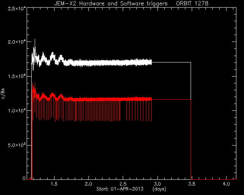The image size is (244, 195).
Task: Click the 1.5 x-axis tick label
Action: pyautogui.click(x=54, y=184)
